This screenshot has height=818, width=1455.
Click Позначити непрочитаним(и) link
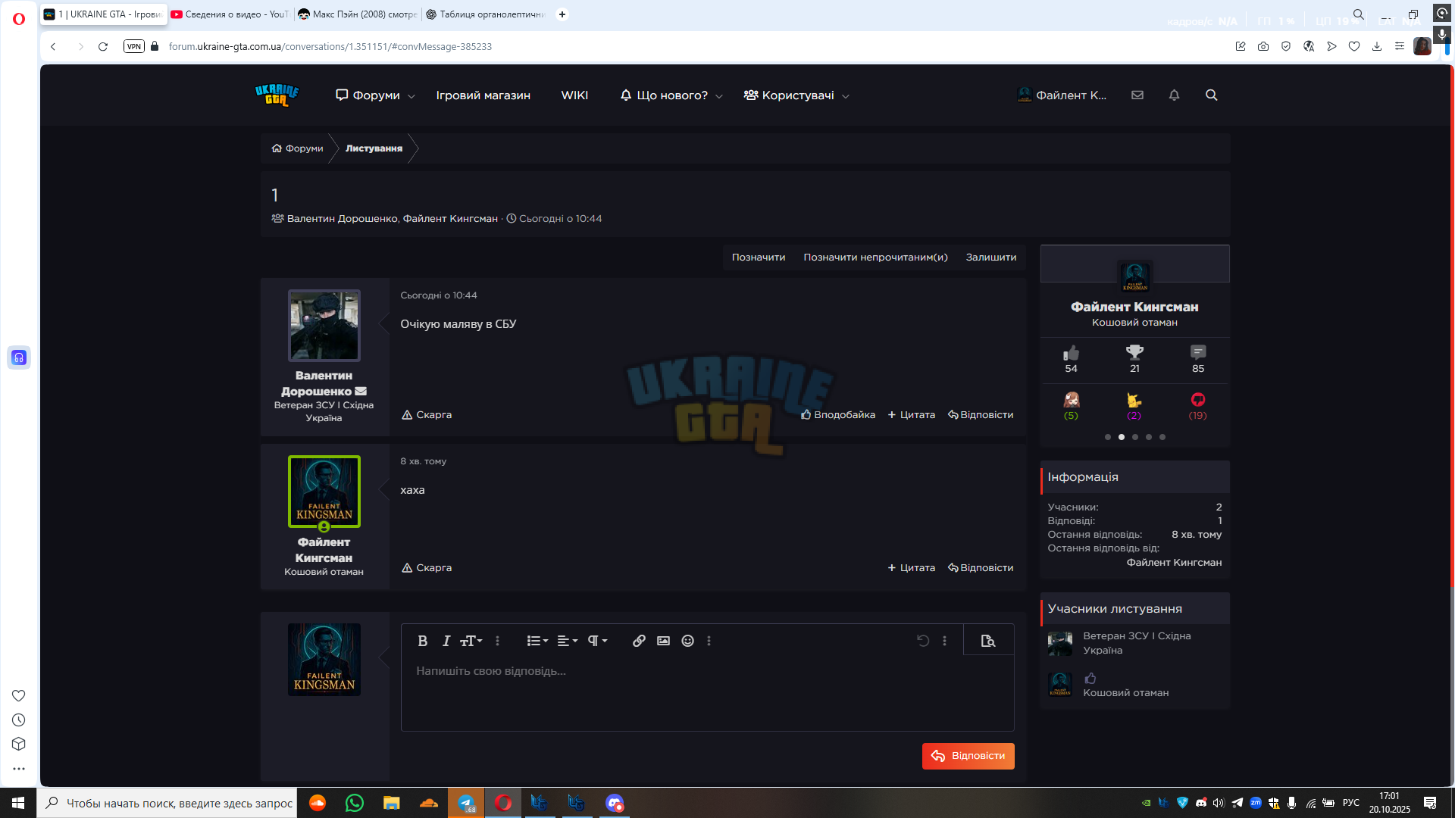point(875,258)
